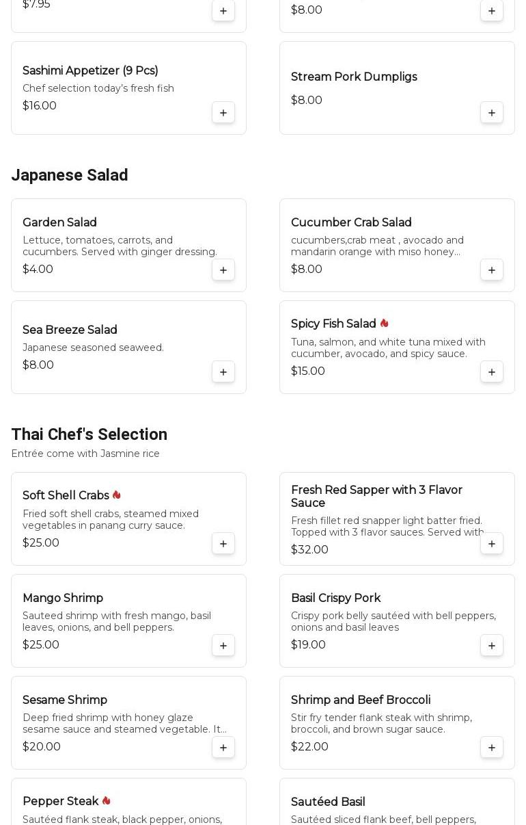
Task: Click plus icon for Garden Salad
Action: click(x=223, y=270)
